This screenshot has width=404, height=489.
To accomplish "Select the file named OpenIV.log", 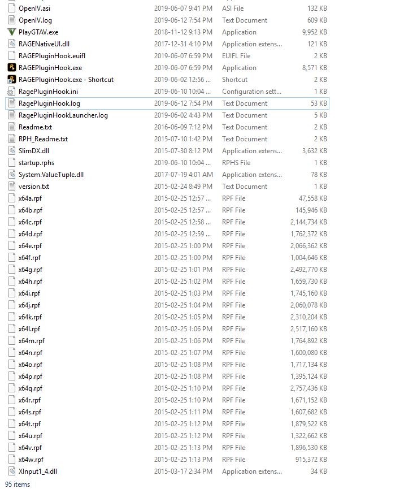I will coord(35,20).
